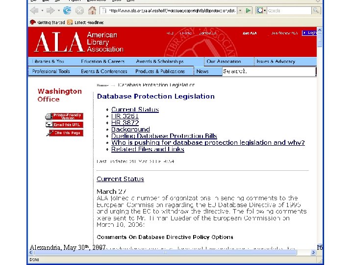This screenshot has width=353, height=265.
Task: Open the Education & Careers menu
Action: point(102,61)
